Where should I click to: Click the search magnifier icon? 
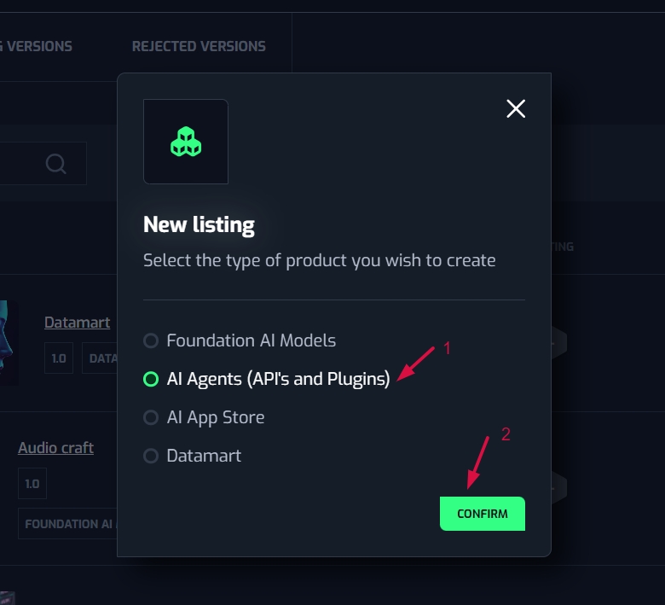click(x=56, y=163)
